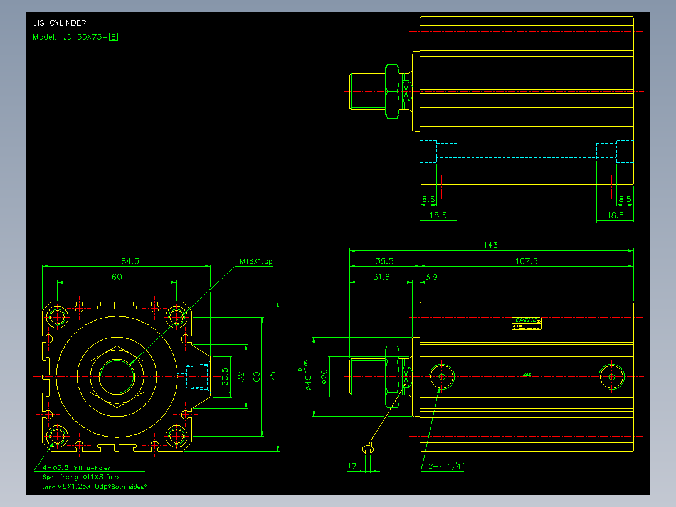676x507 pixels.
Task: Select the M18X1.5p thread callout
Action: 256,261
